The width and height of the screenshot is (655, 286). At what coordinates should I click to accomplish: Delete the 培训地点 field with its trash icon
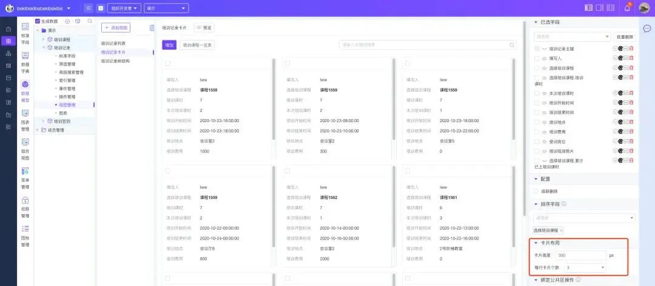click(x=631, y=122)
